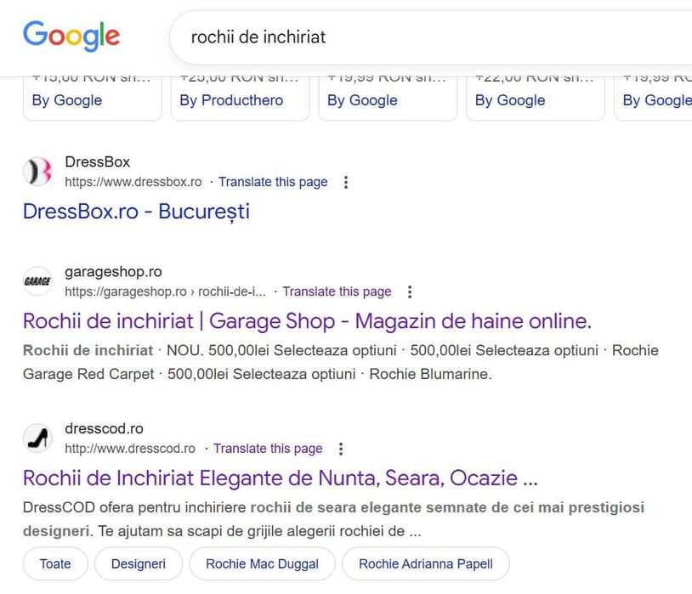
Task: Translate the dresscod.ro result page
Action: 268,449
